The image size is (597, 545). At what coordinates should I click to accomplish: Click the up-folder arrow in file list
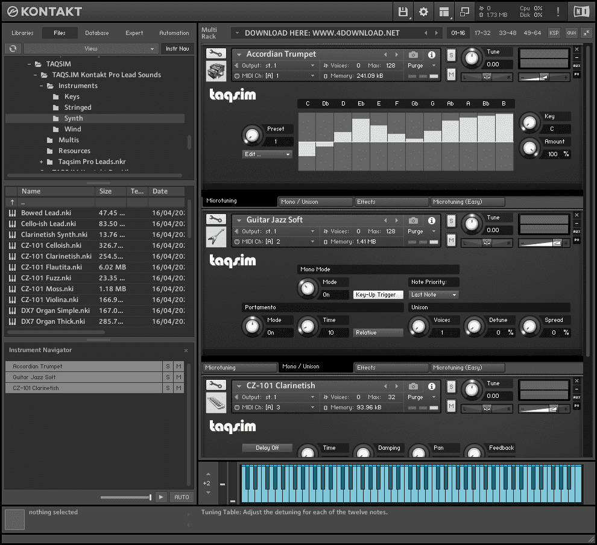pyautogui.click(x=12, y=202)
